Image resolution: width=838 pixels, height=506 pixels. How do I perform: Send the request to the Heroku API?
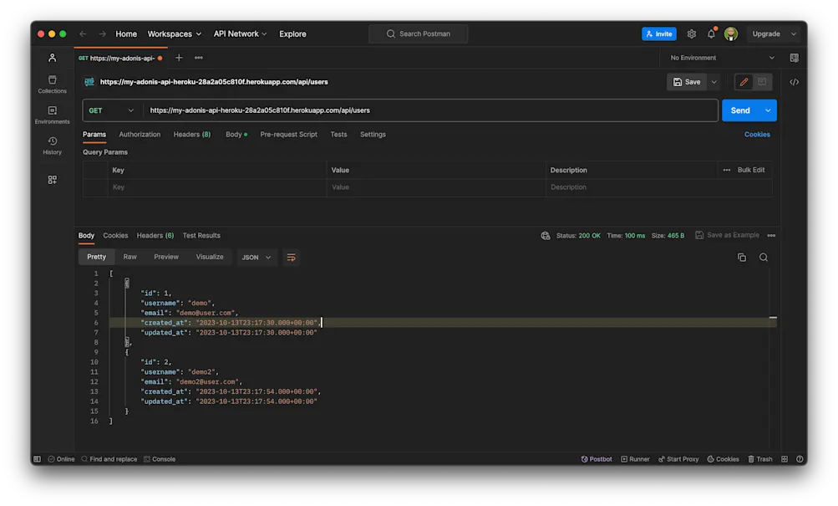coord(742,110)
